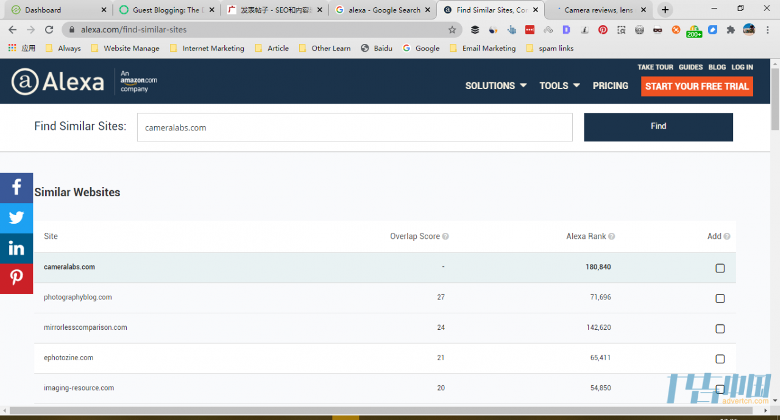The width and height of the screenshot is (780, 420).
Task: Pin the page using the red Pinterest sidebar button
Action: point(16,278)
